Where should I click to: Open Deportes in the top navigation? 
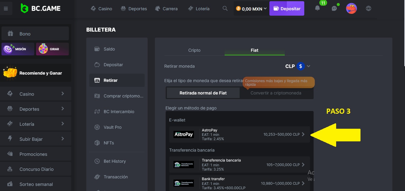[x=134, y=9]
